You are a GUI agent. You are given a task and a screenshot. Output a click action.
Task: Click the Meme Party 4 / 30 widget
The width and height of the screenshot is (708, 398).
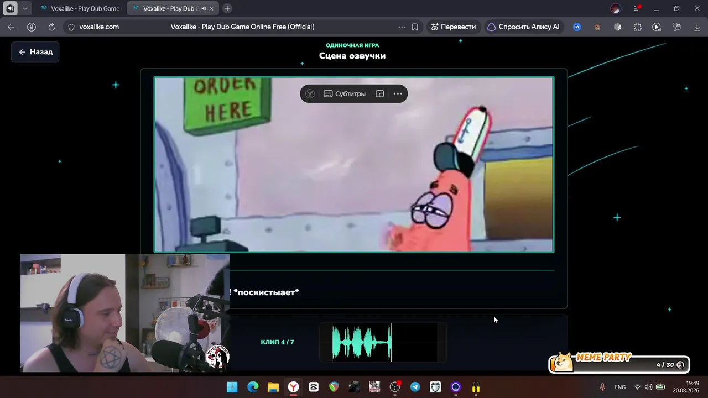pyautogui.click(x=619, y=364)
